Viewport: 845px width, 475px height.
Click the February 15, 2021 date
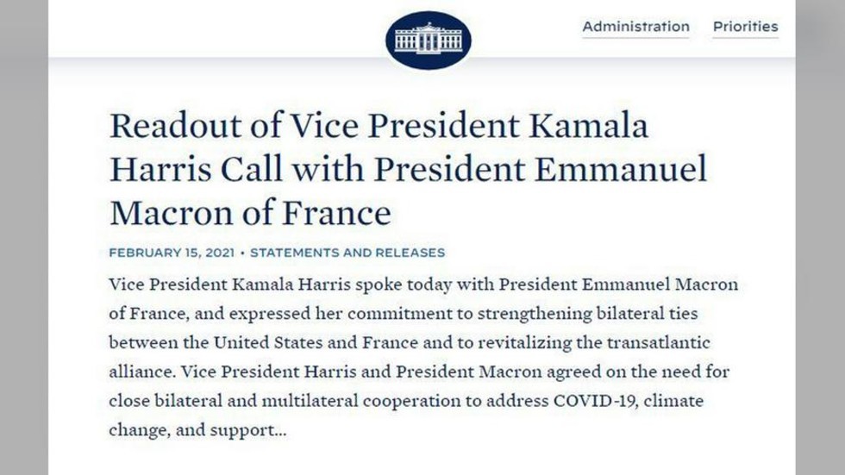click(172, 253)
